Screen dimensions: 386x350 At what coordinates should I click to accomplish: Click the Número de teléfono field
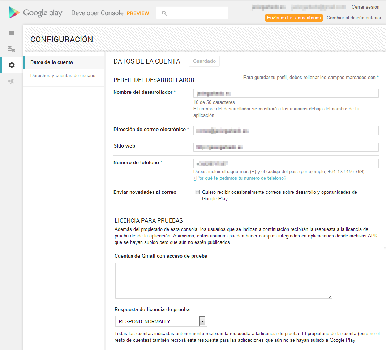click(286, 163)
